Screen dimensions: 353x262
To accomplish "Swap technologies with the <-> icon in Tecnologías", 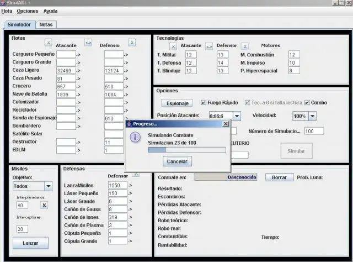I will pos(209,47).
